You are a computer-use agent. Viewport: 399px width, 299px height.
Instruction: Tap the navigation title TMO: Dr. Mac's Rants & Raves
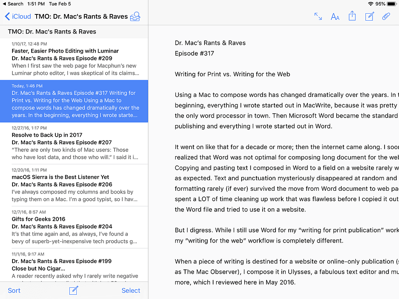point(81,16)
